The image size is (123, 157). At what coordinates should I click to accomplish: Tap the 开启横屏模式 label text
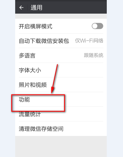[x=36, y=26]
